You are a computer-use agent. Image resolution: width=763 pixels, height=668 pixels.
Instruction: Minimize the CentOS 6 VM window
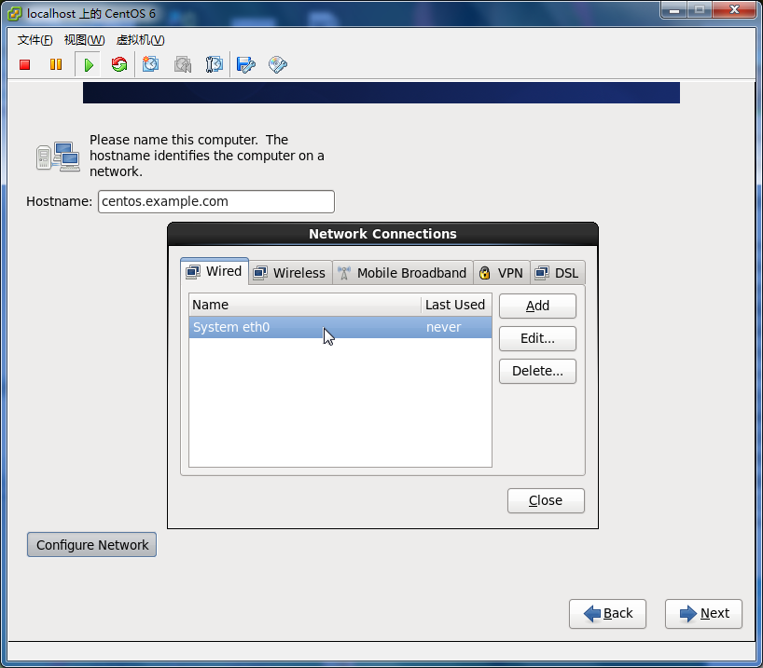[x=674, y=9]
